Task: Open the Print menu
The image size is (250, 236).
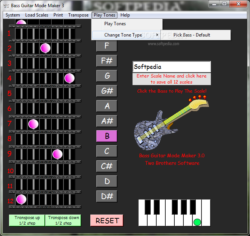Action: 58,15
